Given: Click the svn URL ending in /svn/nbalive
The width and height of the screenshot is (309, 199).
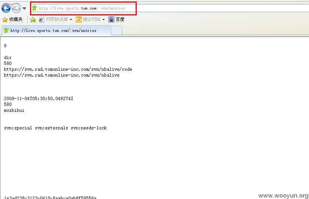Looking at the screenshot, I should (62, 75).
